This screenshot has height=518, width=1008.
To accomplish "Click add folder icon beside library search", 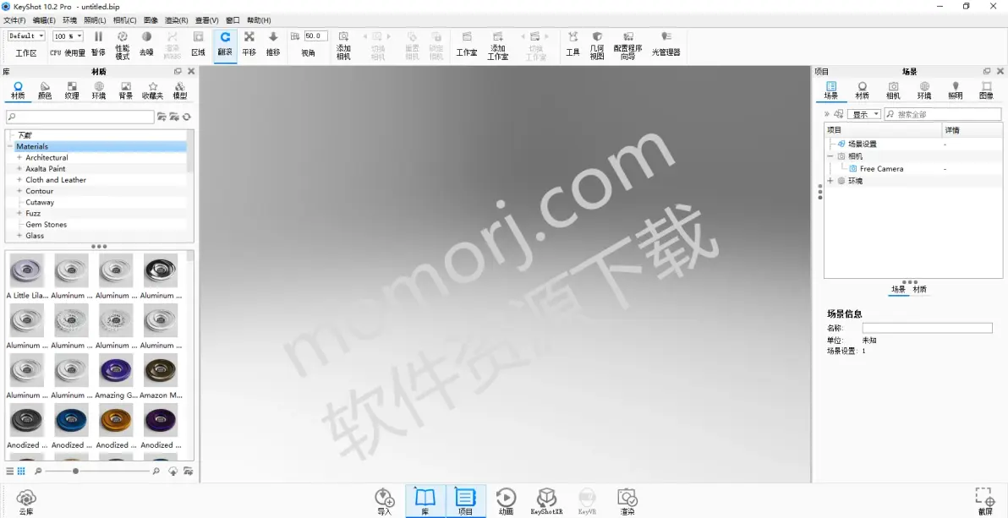I will tap(162, 117).
